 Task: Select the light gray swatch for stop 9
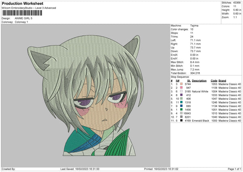coord(181,113)
